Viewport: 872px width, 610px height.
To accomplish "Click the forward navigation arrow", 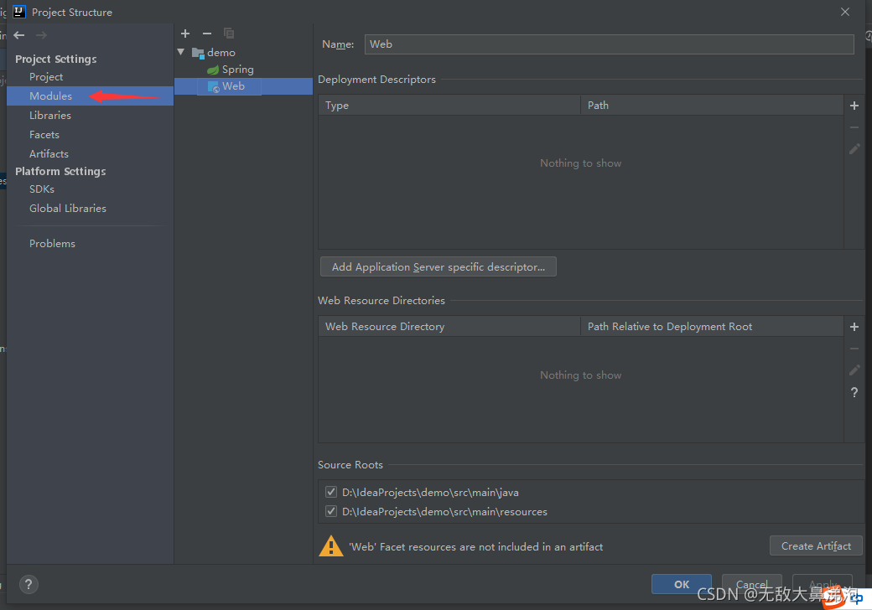I will [x=41, y=35].
